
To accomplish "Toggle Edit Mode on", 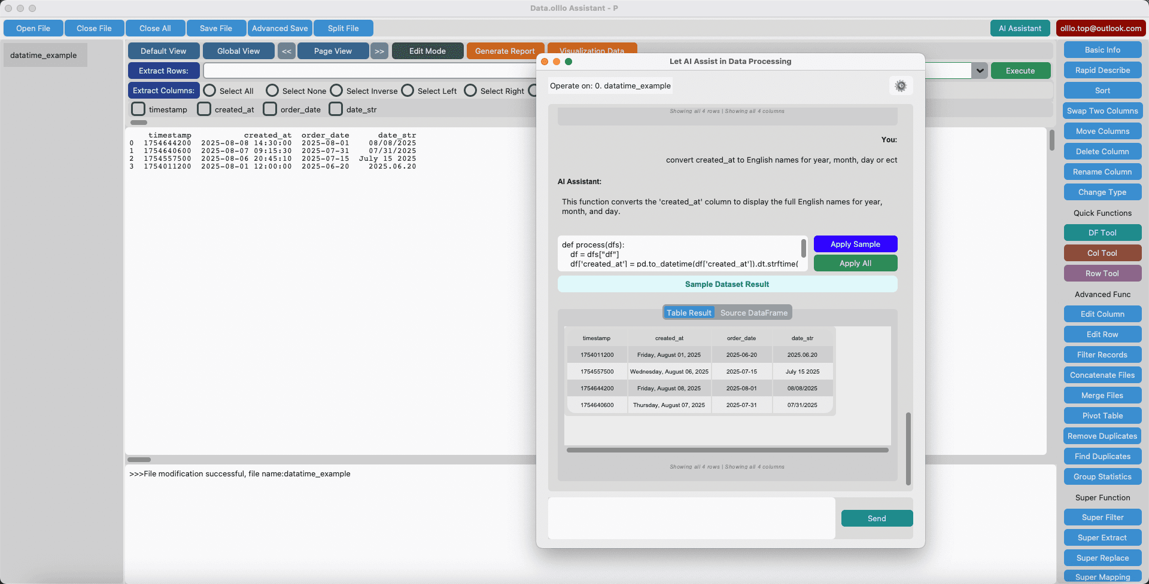I will 427,51.
